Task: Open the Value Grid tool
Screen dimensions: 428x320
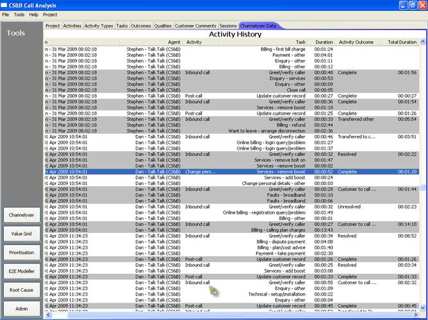Action: click(x=21, y=234)
